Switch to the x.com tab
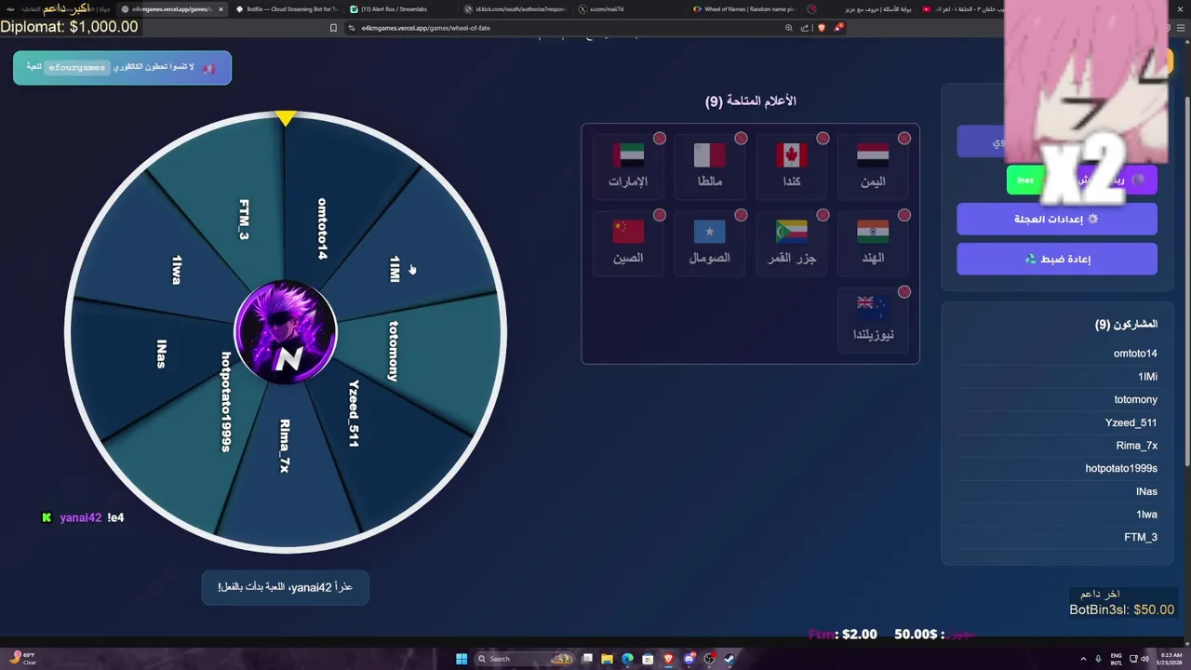This screenshot has height=670, width=1191. click(x=629, y=9)
